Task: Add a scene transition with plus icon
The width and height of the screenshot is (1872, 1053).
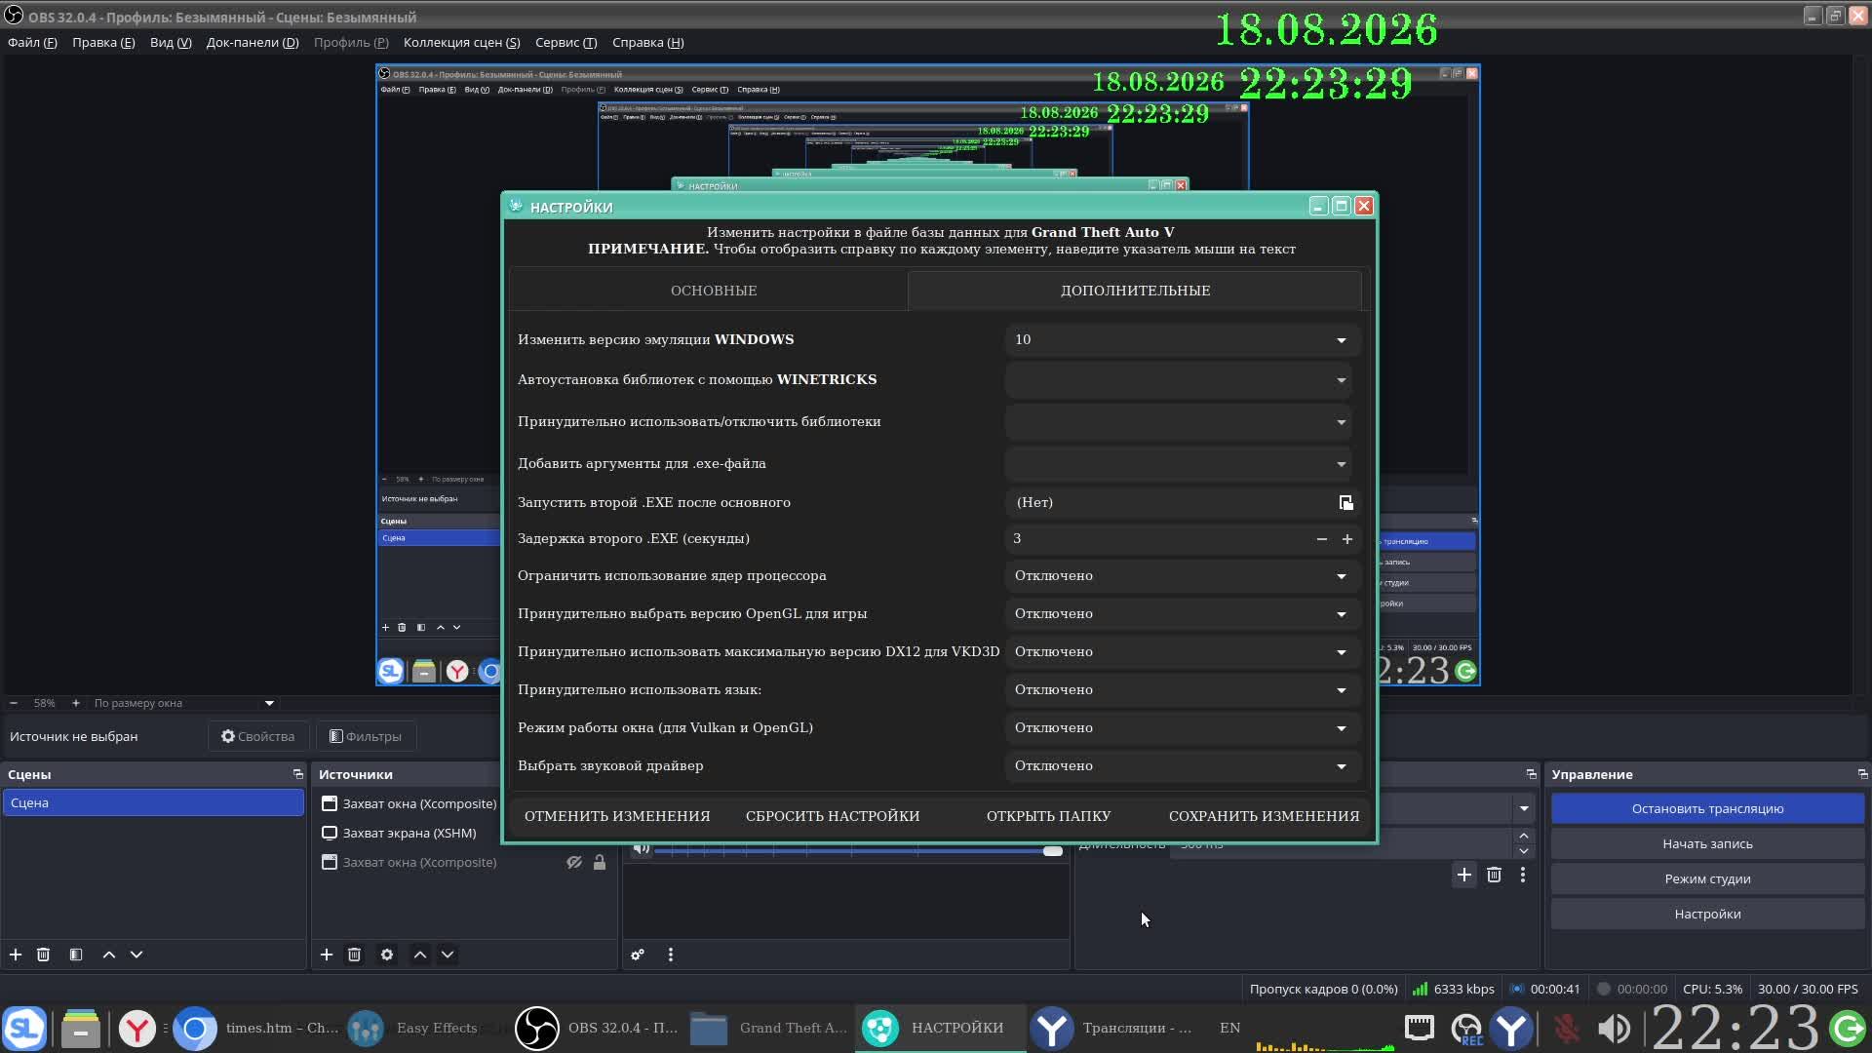Action: click(1464, 875)
